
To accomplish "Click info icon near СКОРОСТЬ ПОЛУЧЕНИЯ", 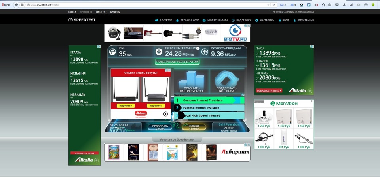I will pyautogui.click(x=198, y=48).
